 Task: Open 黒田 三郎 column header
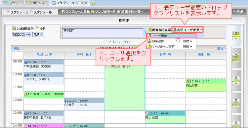click(44, 55)
